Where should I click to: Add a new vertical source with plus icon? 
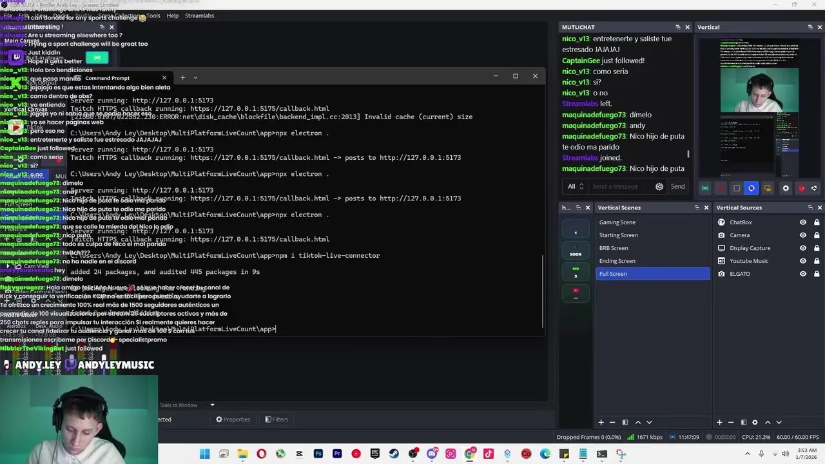coord(719,422)
